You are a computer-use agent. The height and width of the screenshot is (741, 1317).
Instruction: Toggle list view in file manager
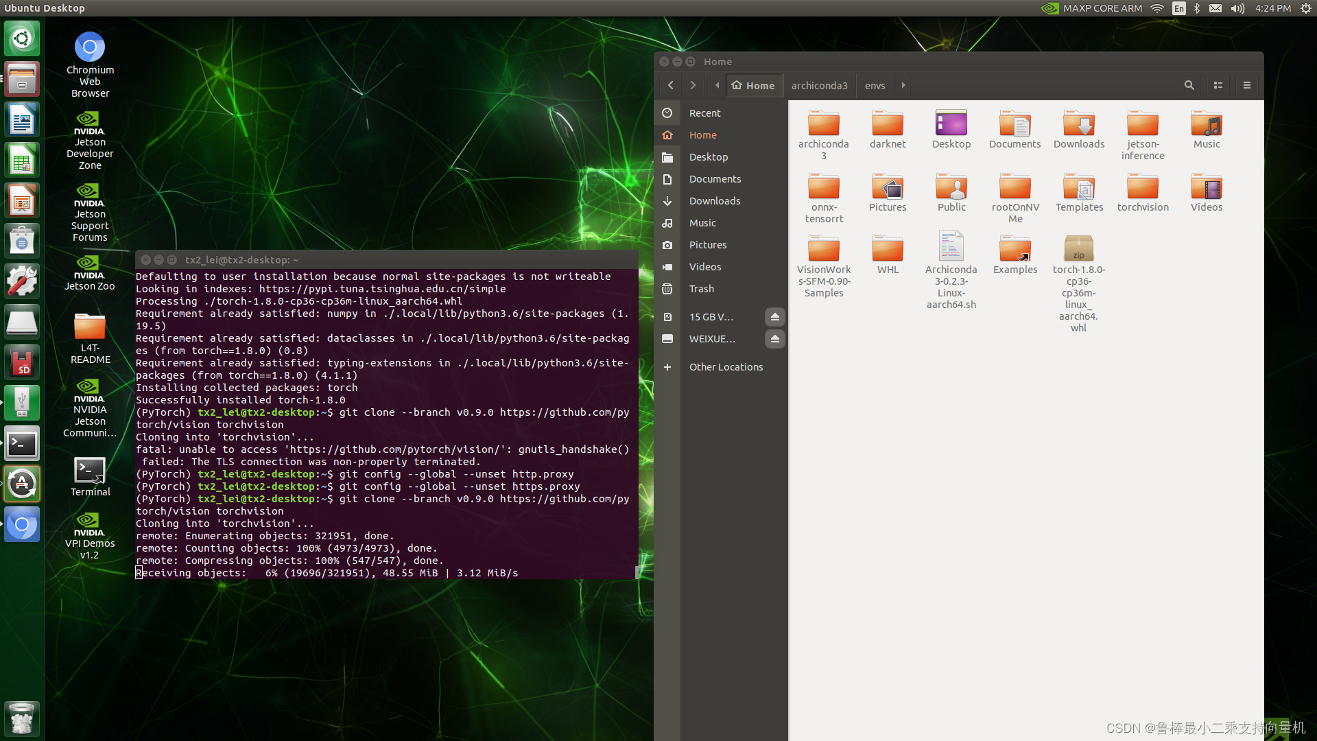[1218, 85]
